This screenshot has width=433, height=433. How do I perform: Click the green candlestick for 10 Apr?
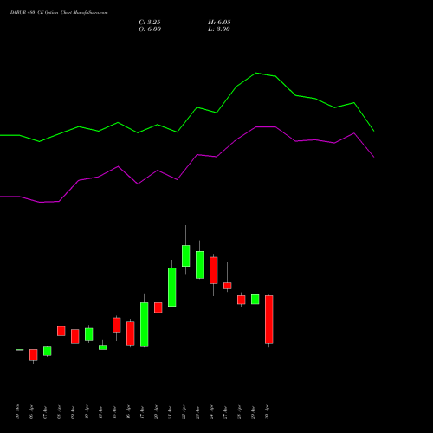pos(89,334)
